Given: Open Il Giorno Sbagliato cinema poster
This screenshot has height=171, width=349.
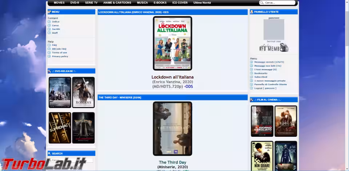Looking at the screenshot, I should pos(262,121).
